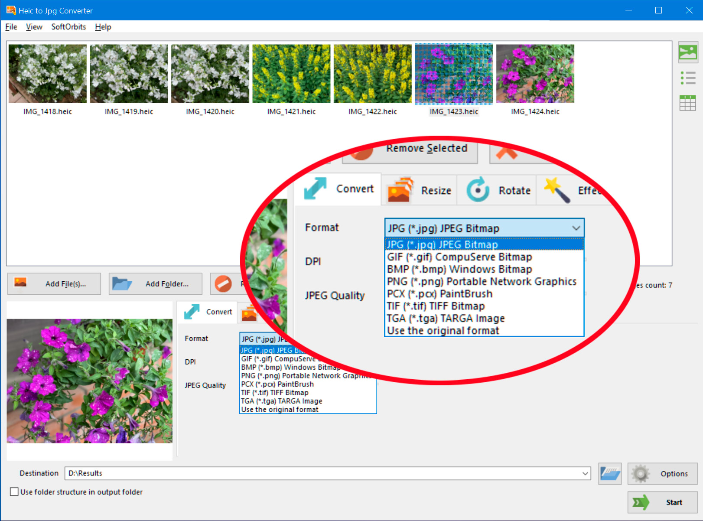Switch to thumbnail view mode
This screenshot has height=521, width=703.
(689, 52)
